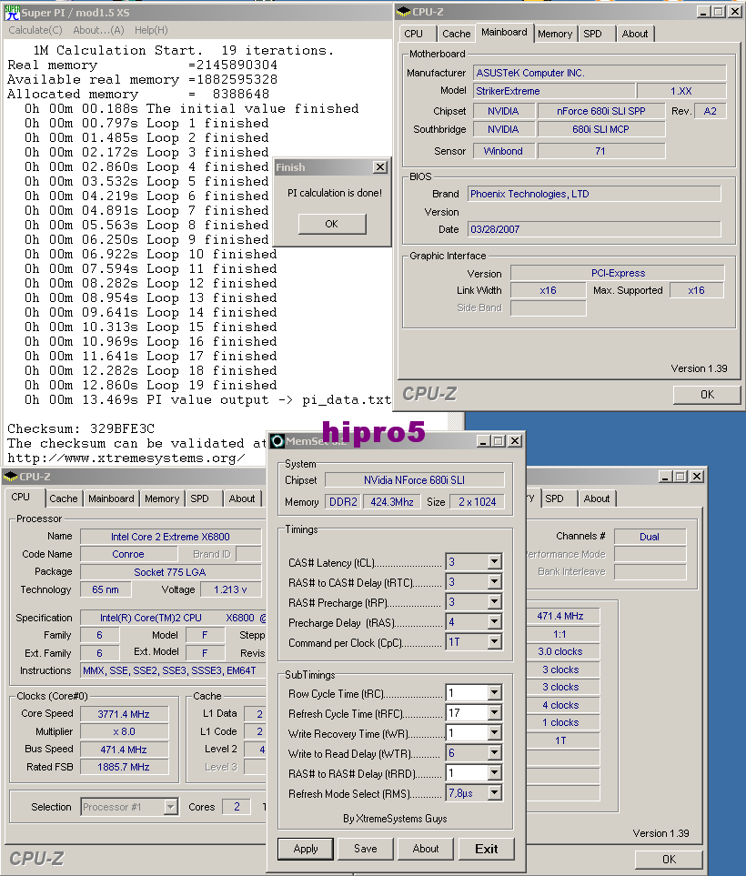Image resolution: width=746 pixels, height=876 pixels.
Task: Open About tab in the right CPU-Z memory window
Action: (597, 498)
